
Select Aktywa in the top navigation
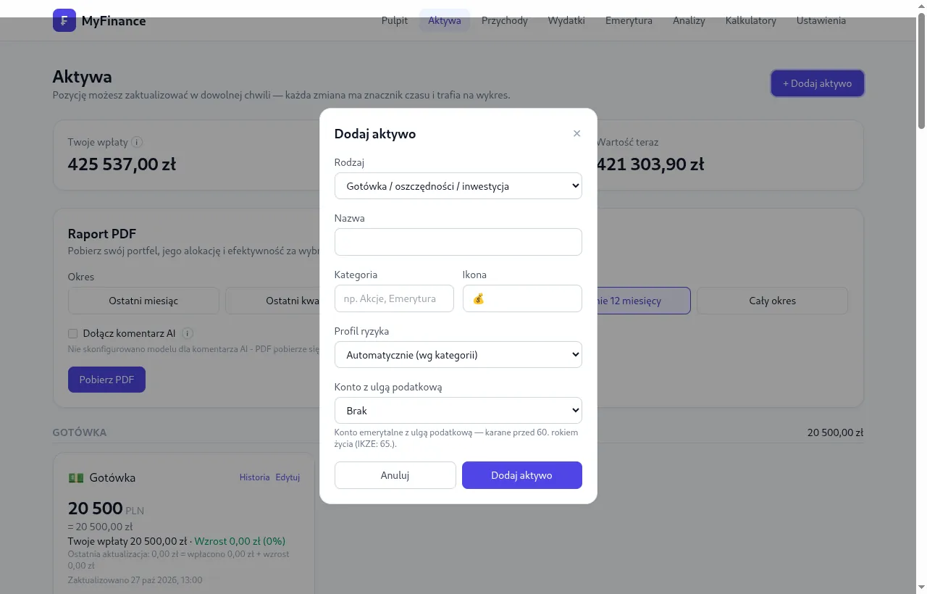(445, 20)
